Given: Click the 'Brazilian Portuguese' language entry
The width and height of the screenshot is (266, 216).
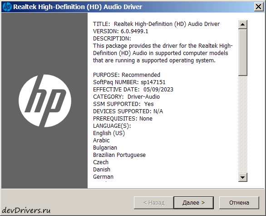Looking at the screenshot, I should 119,155.
